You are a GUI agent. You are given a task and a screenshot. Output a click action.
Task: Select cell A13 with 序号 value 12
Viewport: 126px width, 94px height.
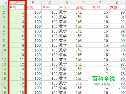tap(16, 64)
